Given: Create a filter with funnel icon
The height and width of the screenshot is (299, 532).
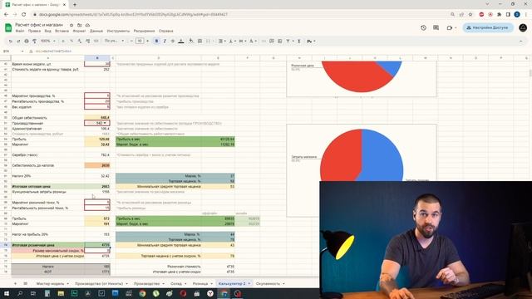Looking at the screenshot, I should click(x=288, y=41).
